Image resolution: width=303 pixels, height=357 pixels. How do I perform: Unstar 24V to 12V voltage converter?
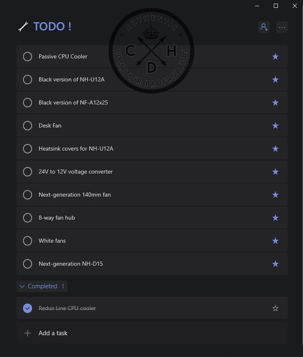point(275,172)
